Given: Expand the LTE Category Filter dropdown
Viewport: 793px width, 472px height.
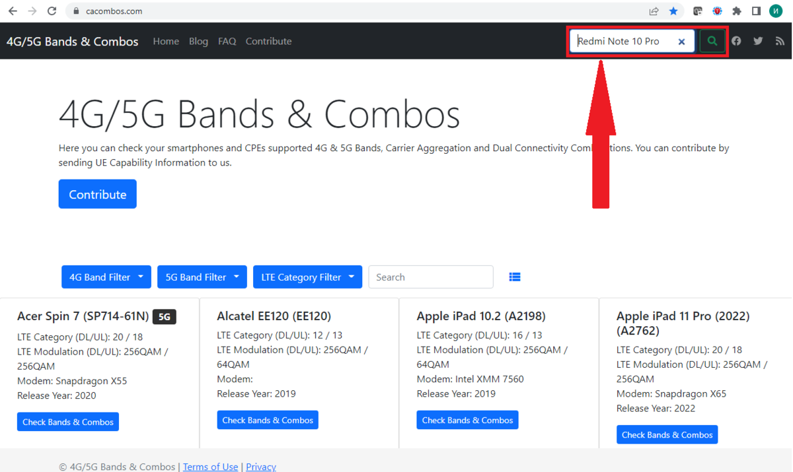Looking at the screenshot, I should (x=307, y=277).
